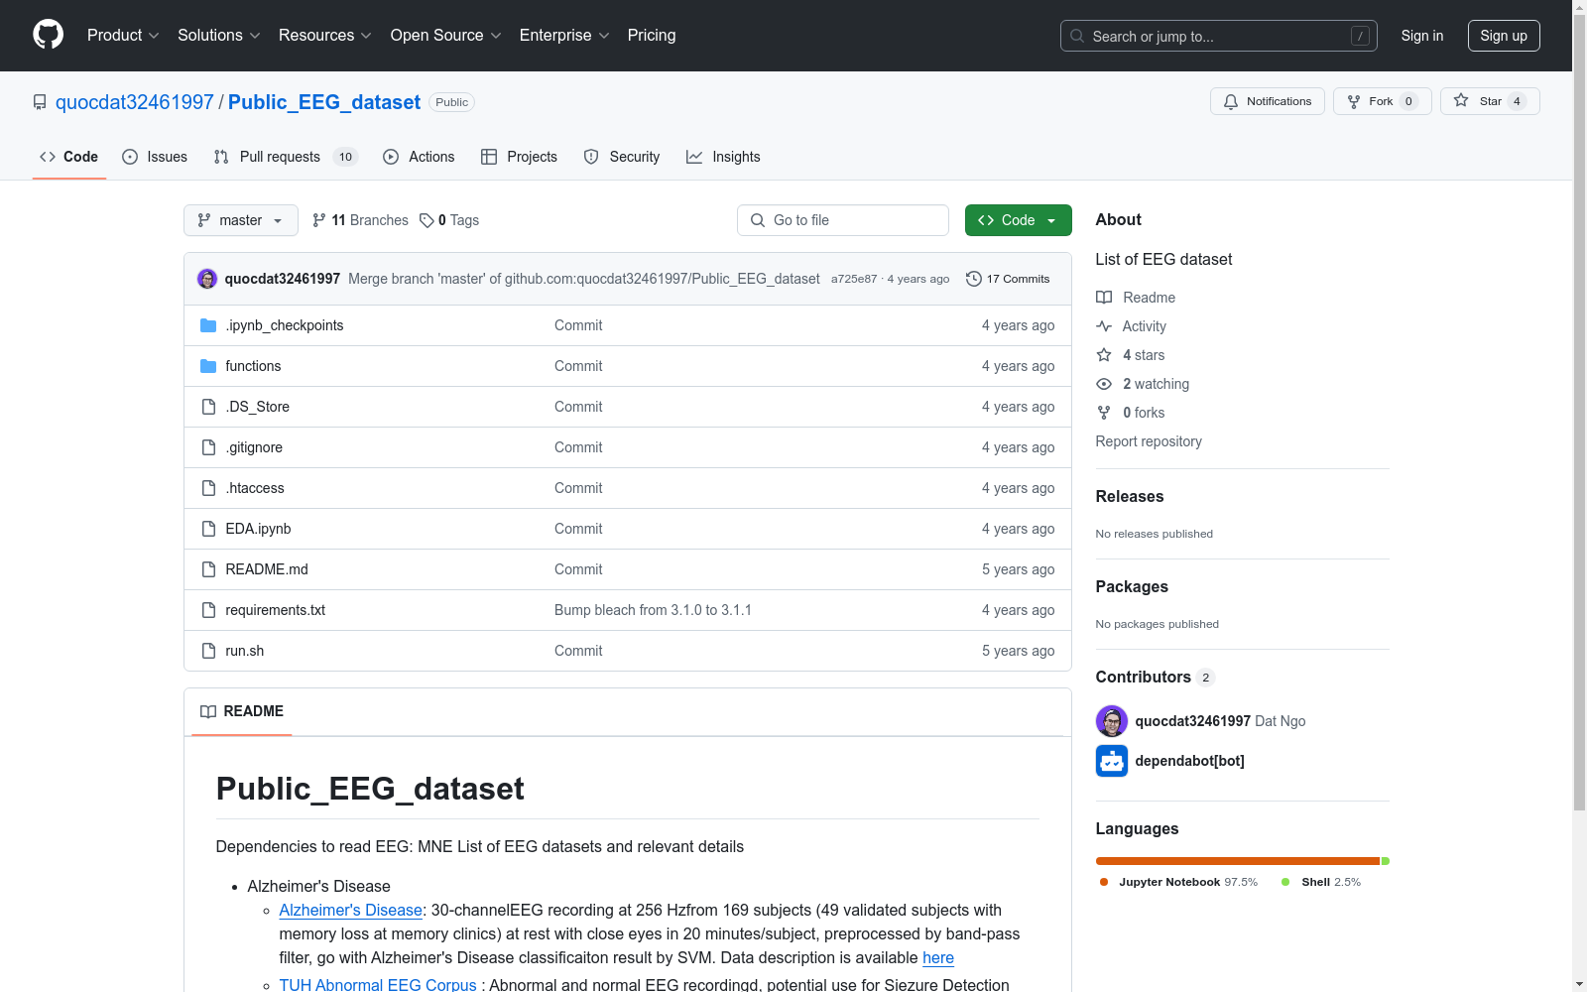This screenshot has height=992, width=1587.
Task: Click the GitHub logo icon
Action: click(48, 35)
